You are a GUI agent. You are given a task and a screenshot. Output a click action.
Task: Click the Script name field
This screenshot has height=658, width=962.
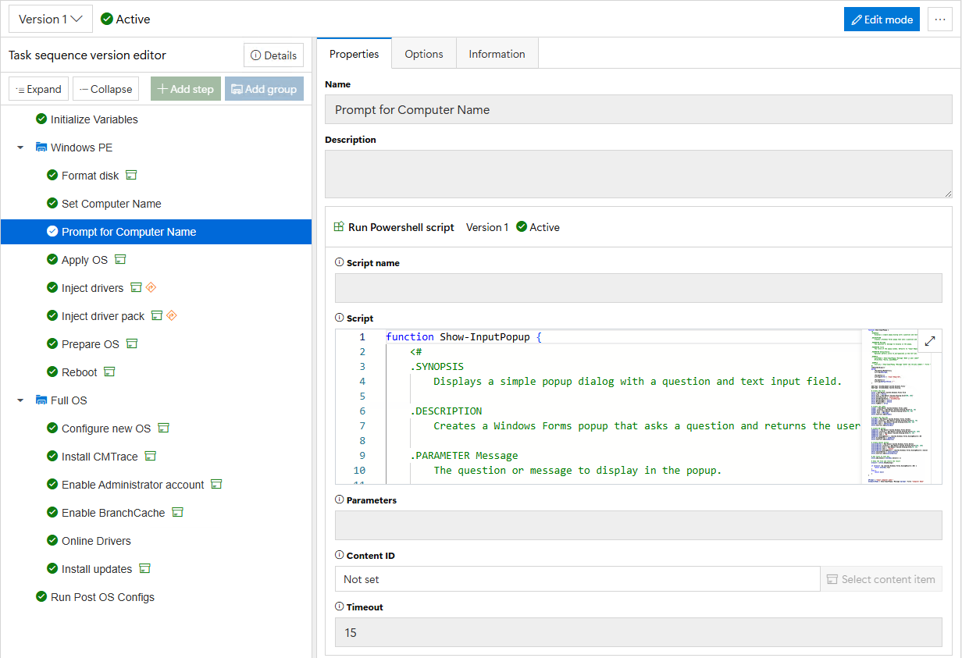coord(639,288)
